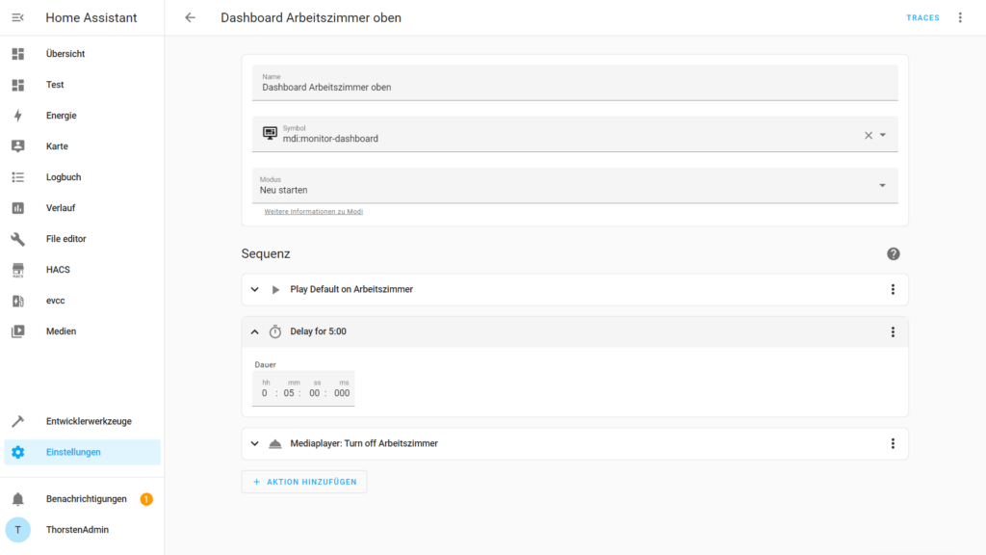This screenshot has height=555, width=986.
Task: Open the Modus dropdown
Action: coord(882,185)
